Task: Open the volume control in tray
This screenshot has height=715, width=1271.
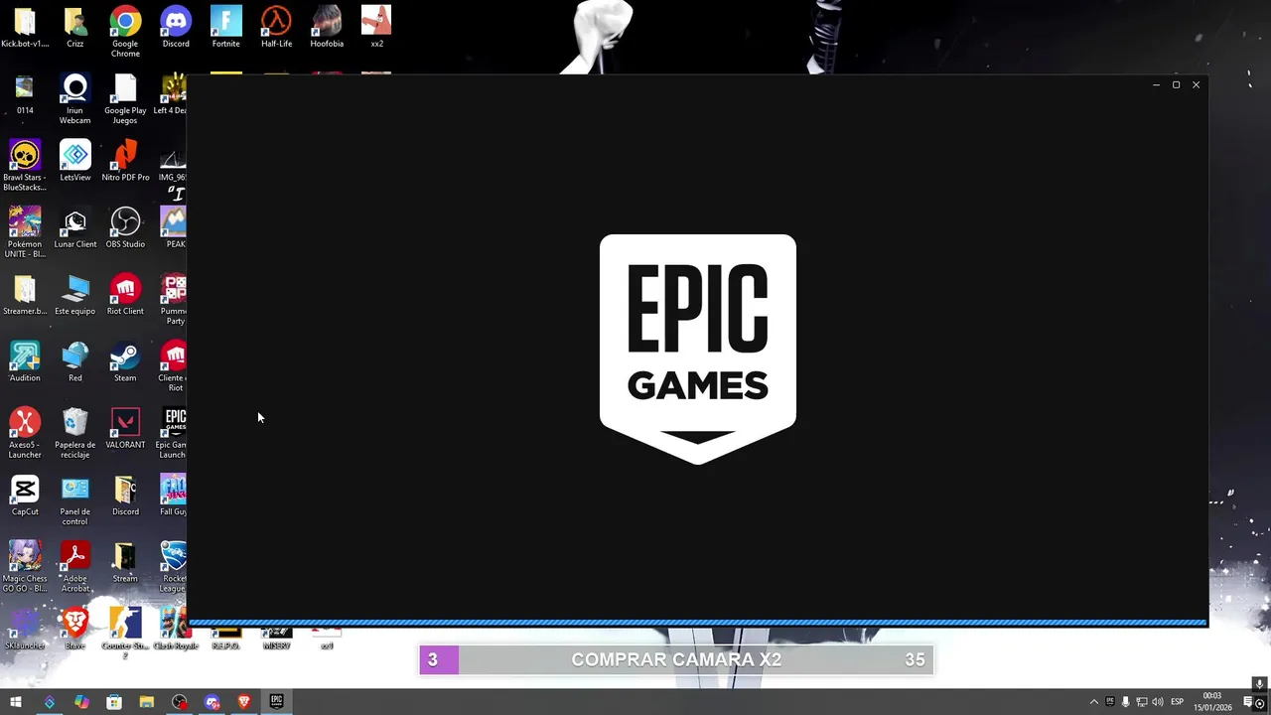Action: pos(1158,702)
